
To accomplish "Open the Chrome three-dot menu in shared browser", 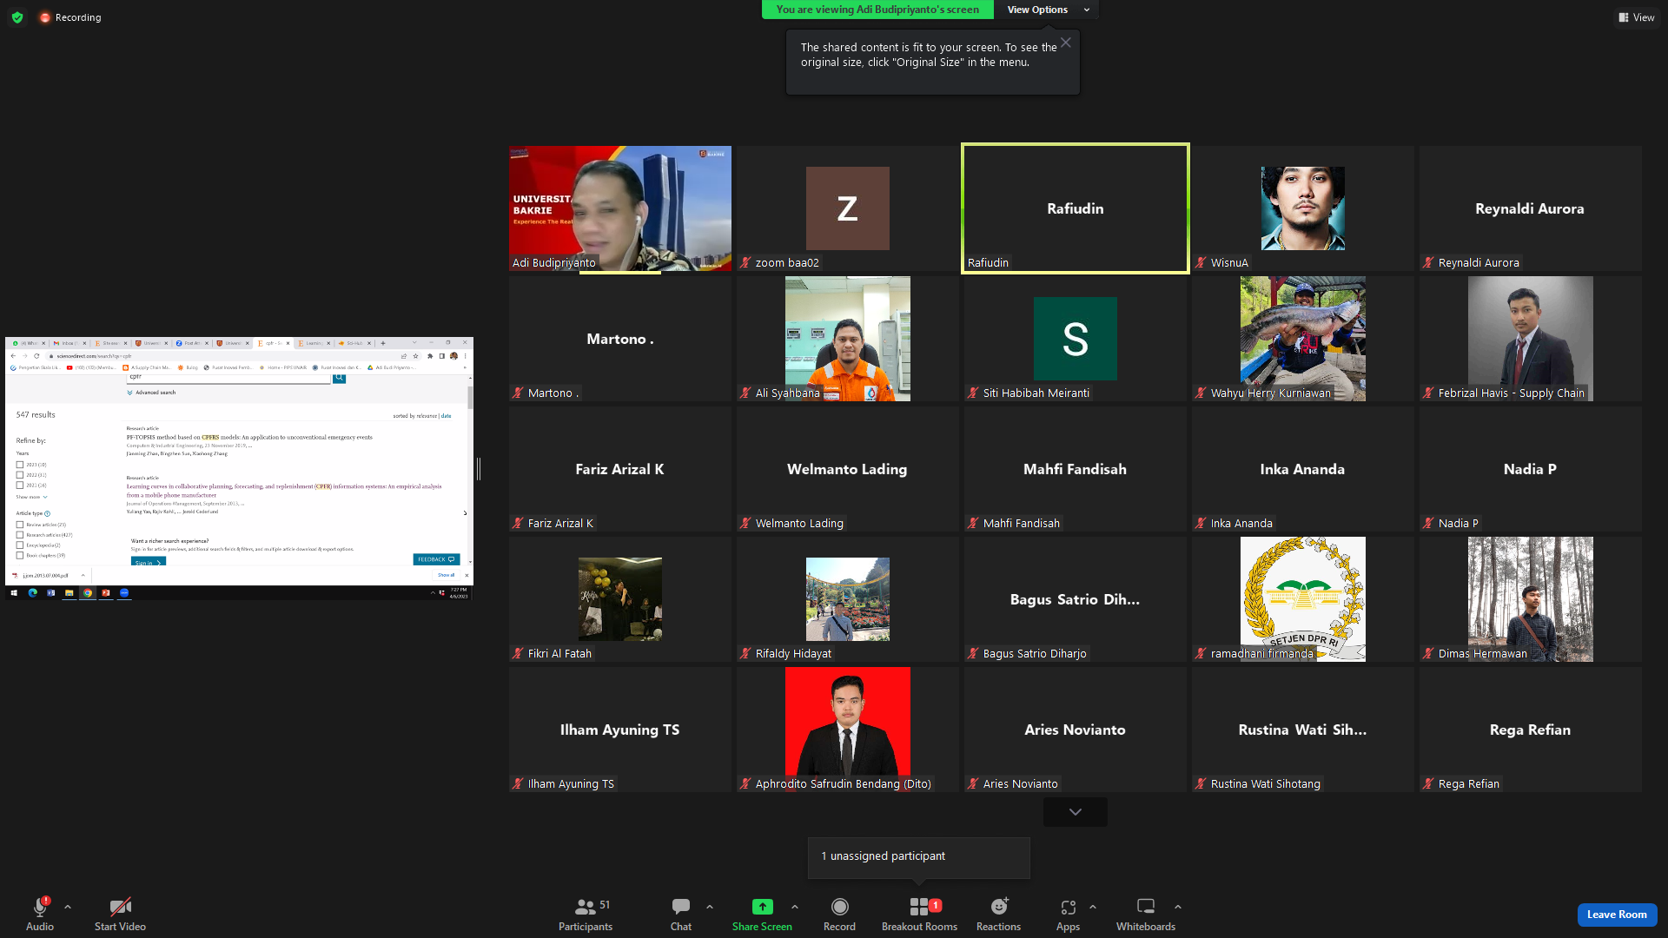I will 466,356.
